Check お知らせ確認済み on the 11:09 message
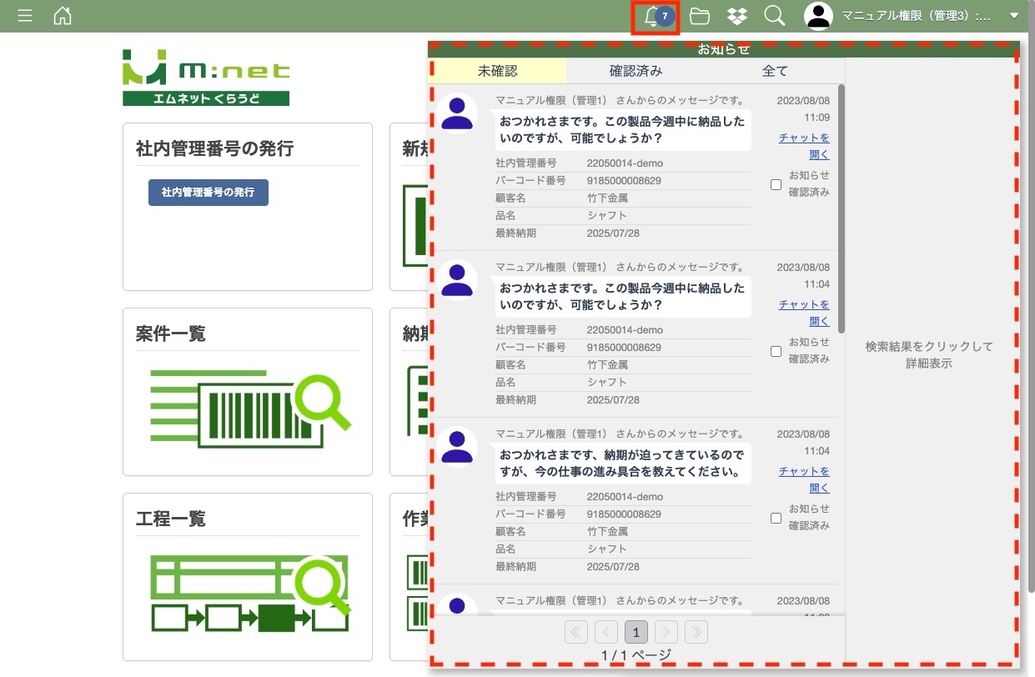 [776, 184]
